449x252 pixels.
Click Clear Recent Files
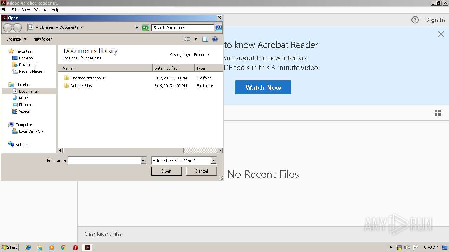[x=103, y=234]
